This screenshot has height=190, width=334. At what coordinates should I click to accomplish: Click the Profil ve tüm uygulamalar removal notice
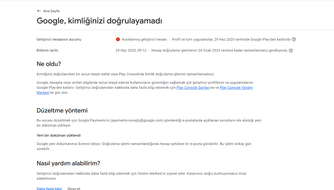coord(231,39)
